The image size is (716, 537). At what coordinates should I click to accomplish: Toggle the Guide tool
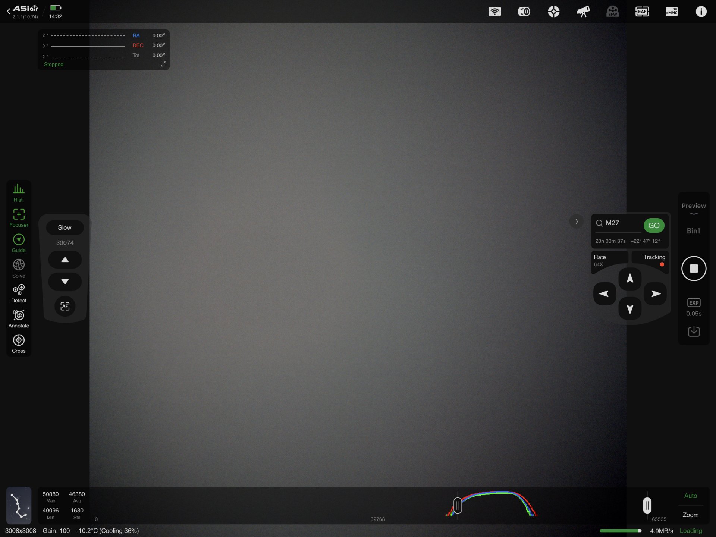tap(19, 243)
